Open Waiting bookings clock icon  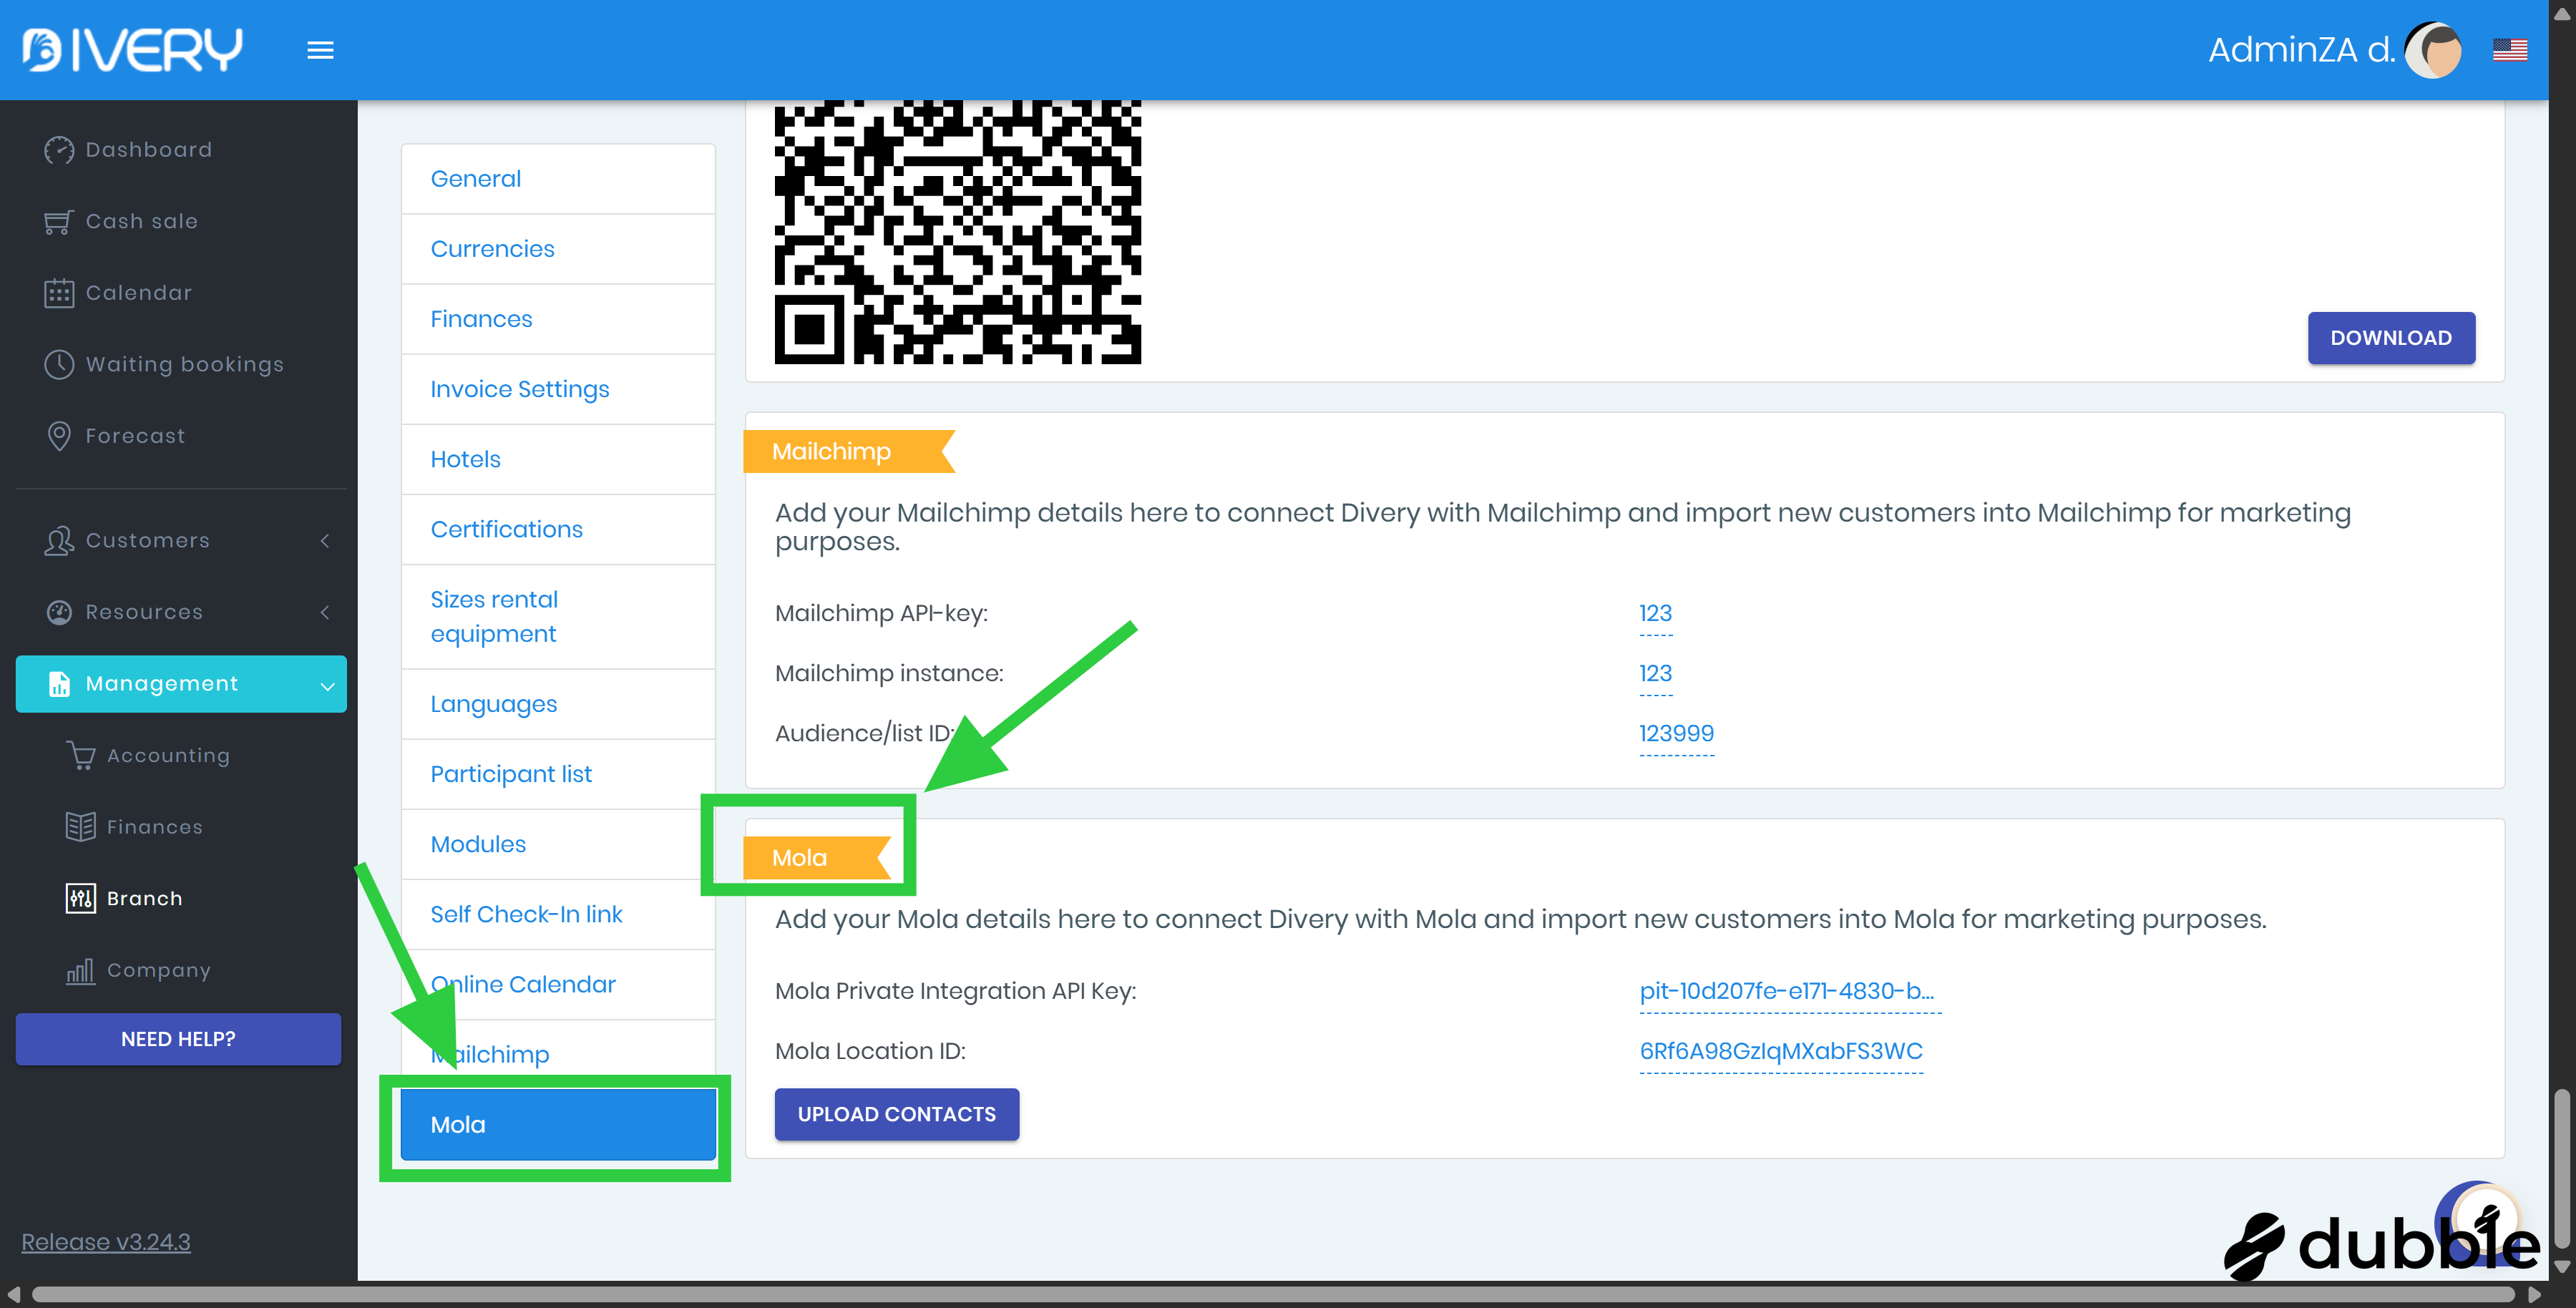59,365
